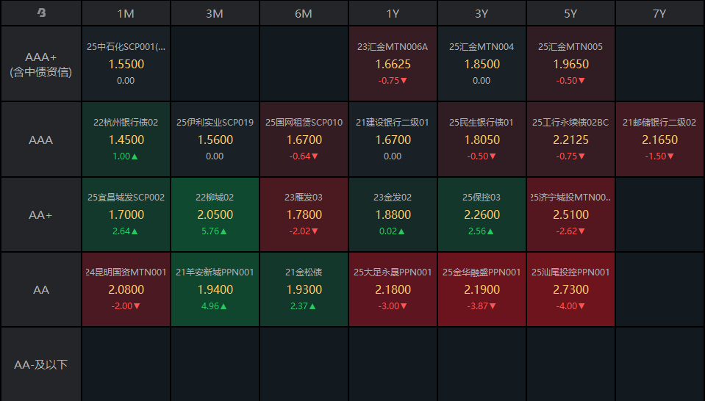
Task: Open the 25中石化SCP001 bond cell
Action: 126,64
